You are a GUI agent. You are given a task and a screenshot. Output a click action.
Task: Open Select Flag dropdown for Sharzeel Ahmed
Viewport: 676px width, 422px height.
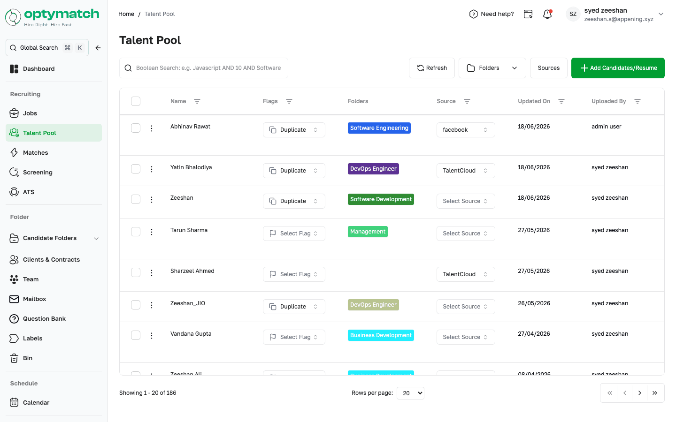click(294, 274)
